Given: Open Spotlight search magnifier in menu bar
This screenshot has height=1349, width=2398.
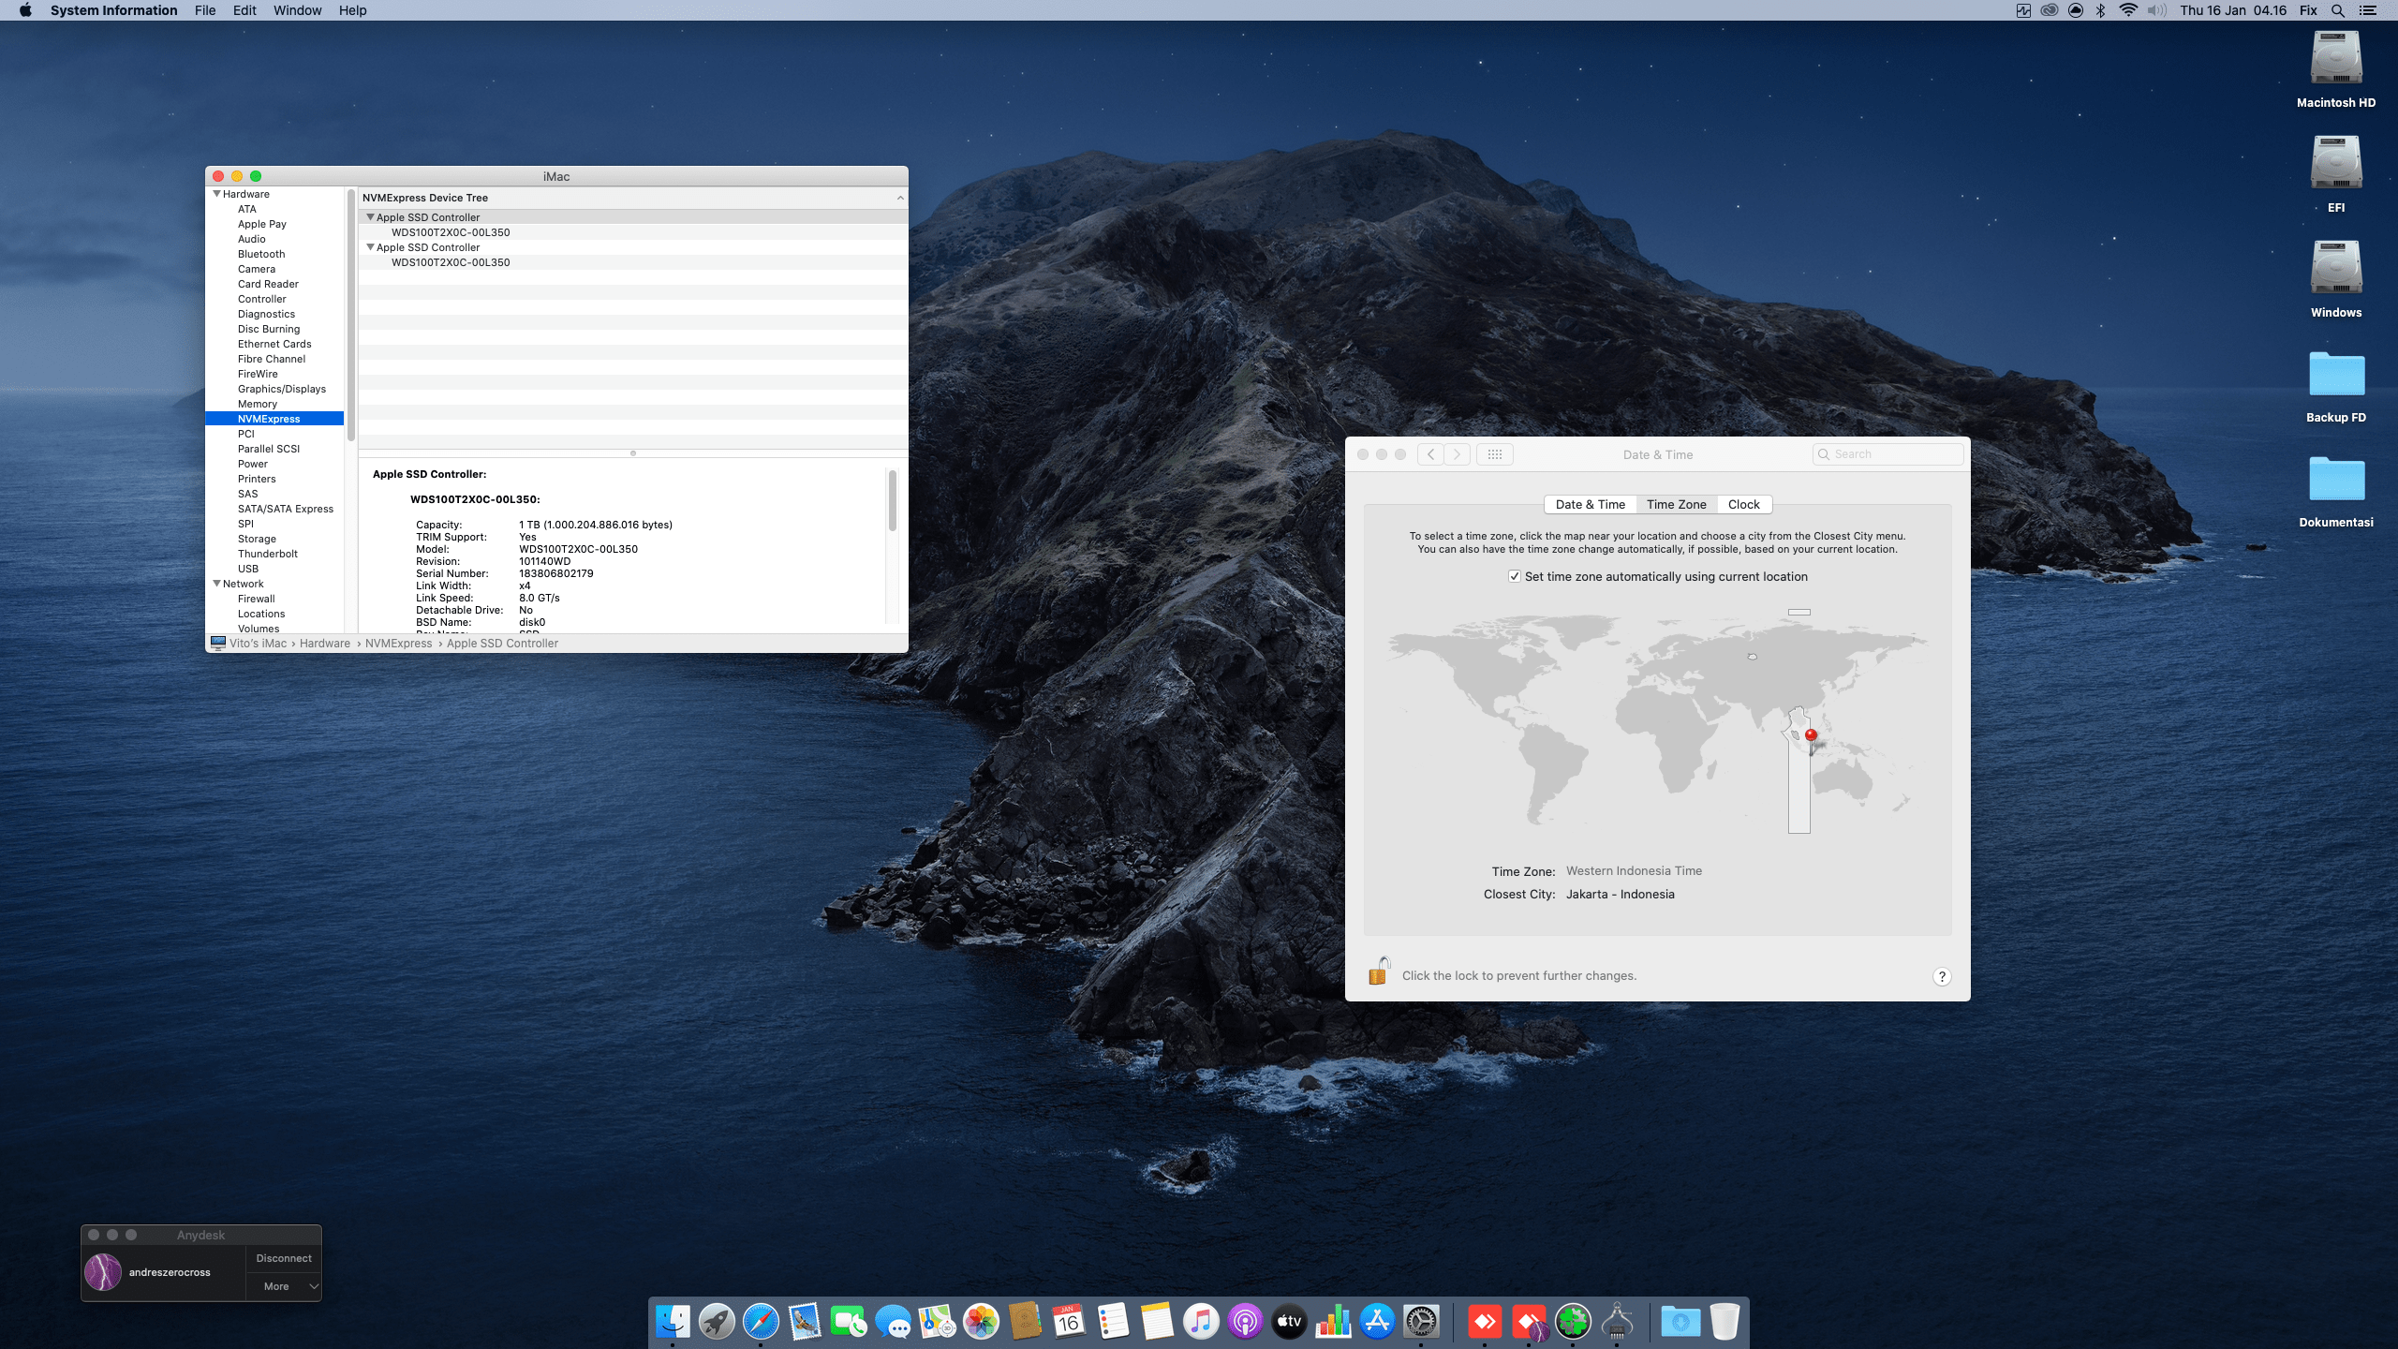Looking at the screenshot, I should (2338, 10).
